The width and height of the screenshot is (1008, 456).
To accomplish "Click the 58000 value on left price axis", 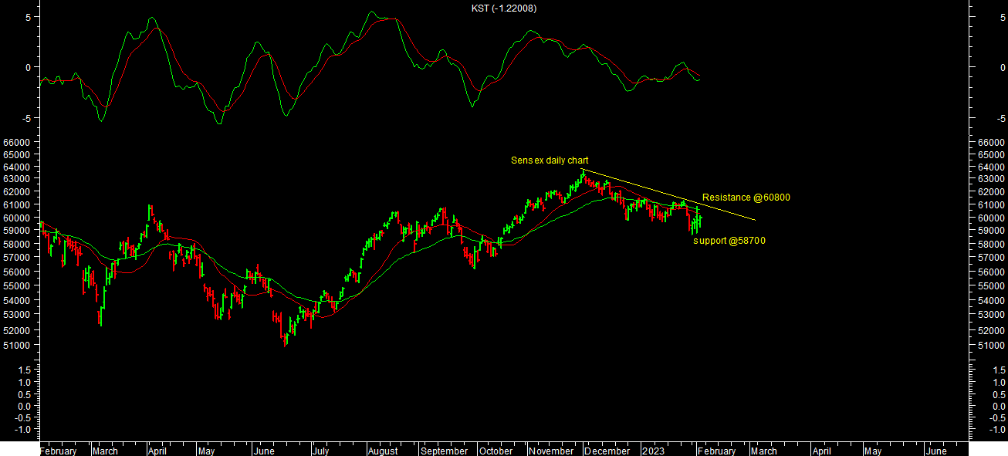I will tap(15, 244).
